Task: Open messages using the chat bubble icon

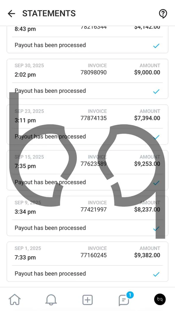Action: tap(124, 301)
